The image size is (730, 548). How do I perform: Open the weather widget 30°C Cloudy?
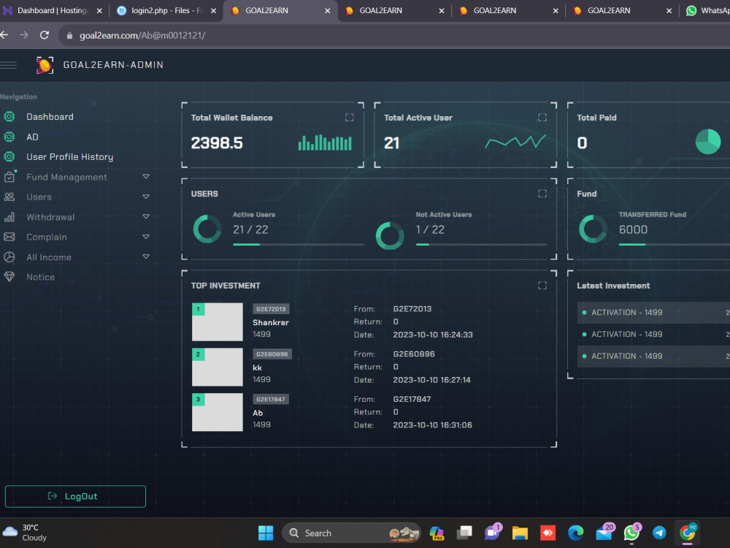click(x=26, y=532)
